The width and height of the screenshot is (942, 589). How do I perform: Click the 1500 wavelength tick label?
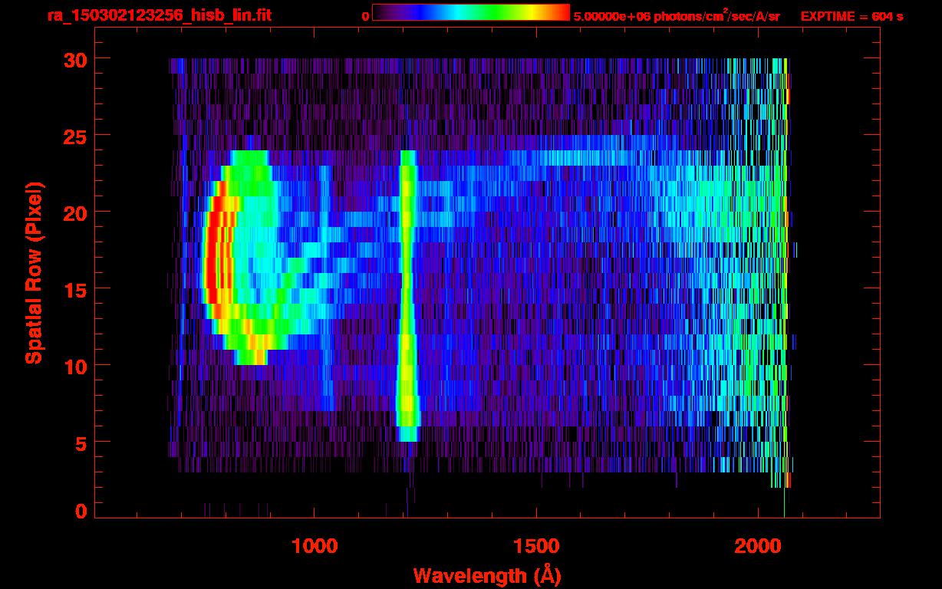coord(536,545)
